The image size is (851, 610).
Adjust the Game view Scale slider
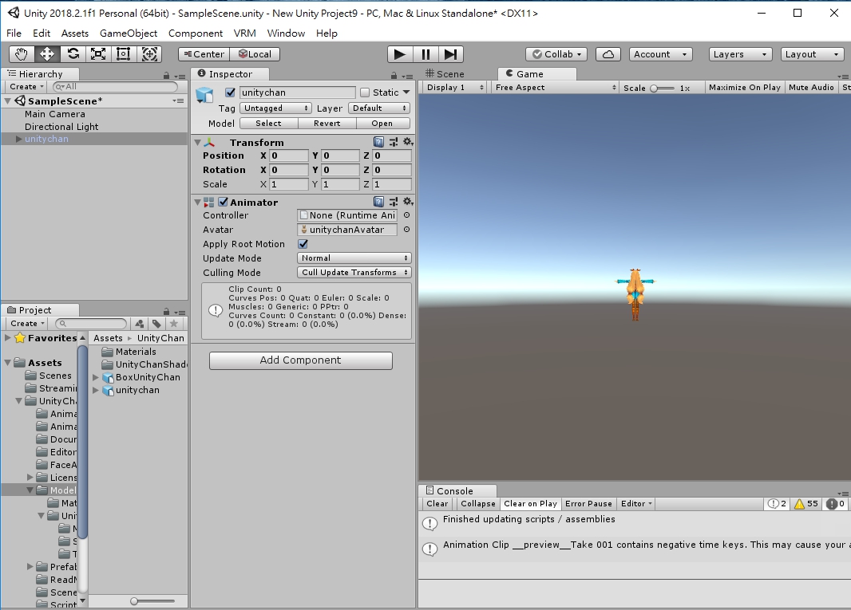click(x=663, y=88)
